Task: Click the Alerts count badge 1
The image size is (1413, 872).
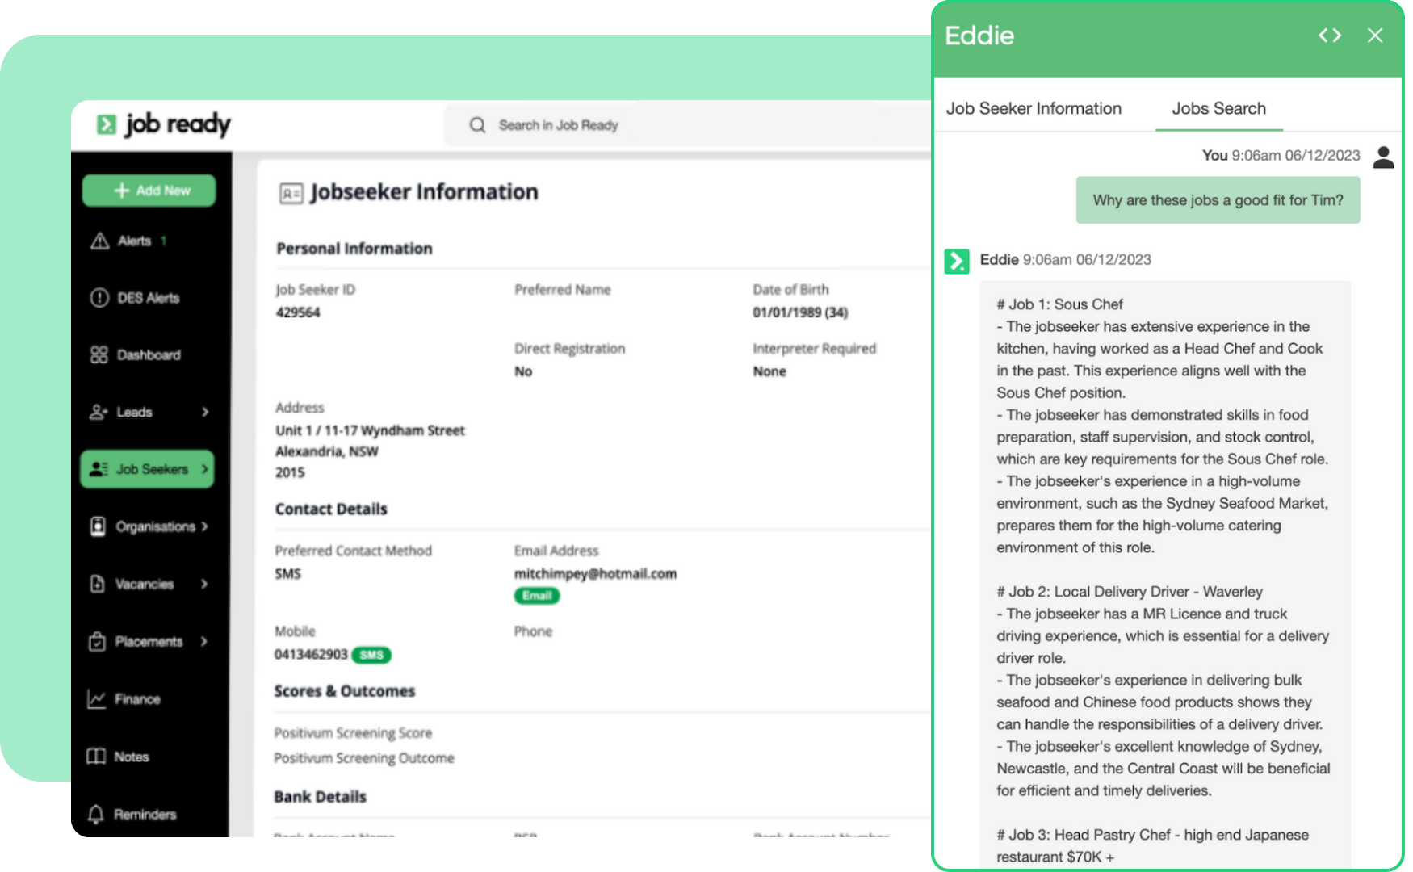Action: pos(164,241)
